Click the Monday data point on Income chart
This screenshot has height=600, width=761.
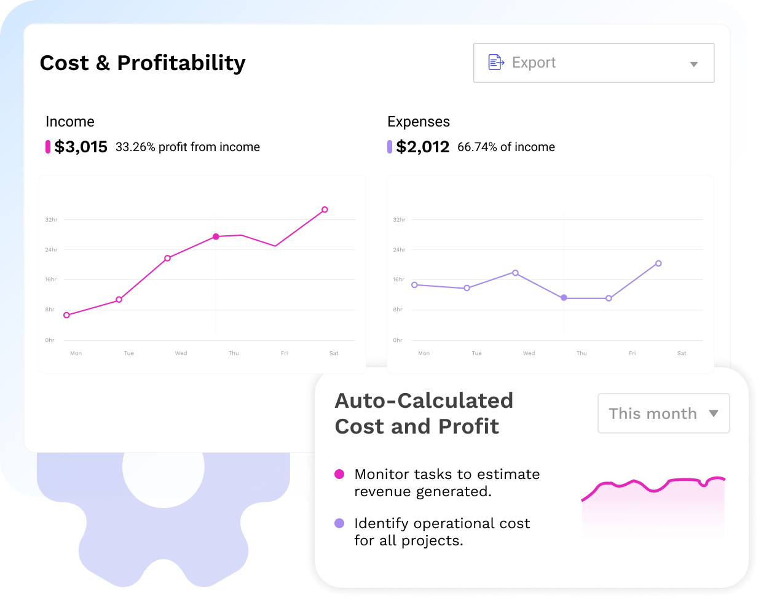[67, 315]
